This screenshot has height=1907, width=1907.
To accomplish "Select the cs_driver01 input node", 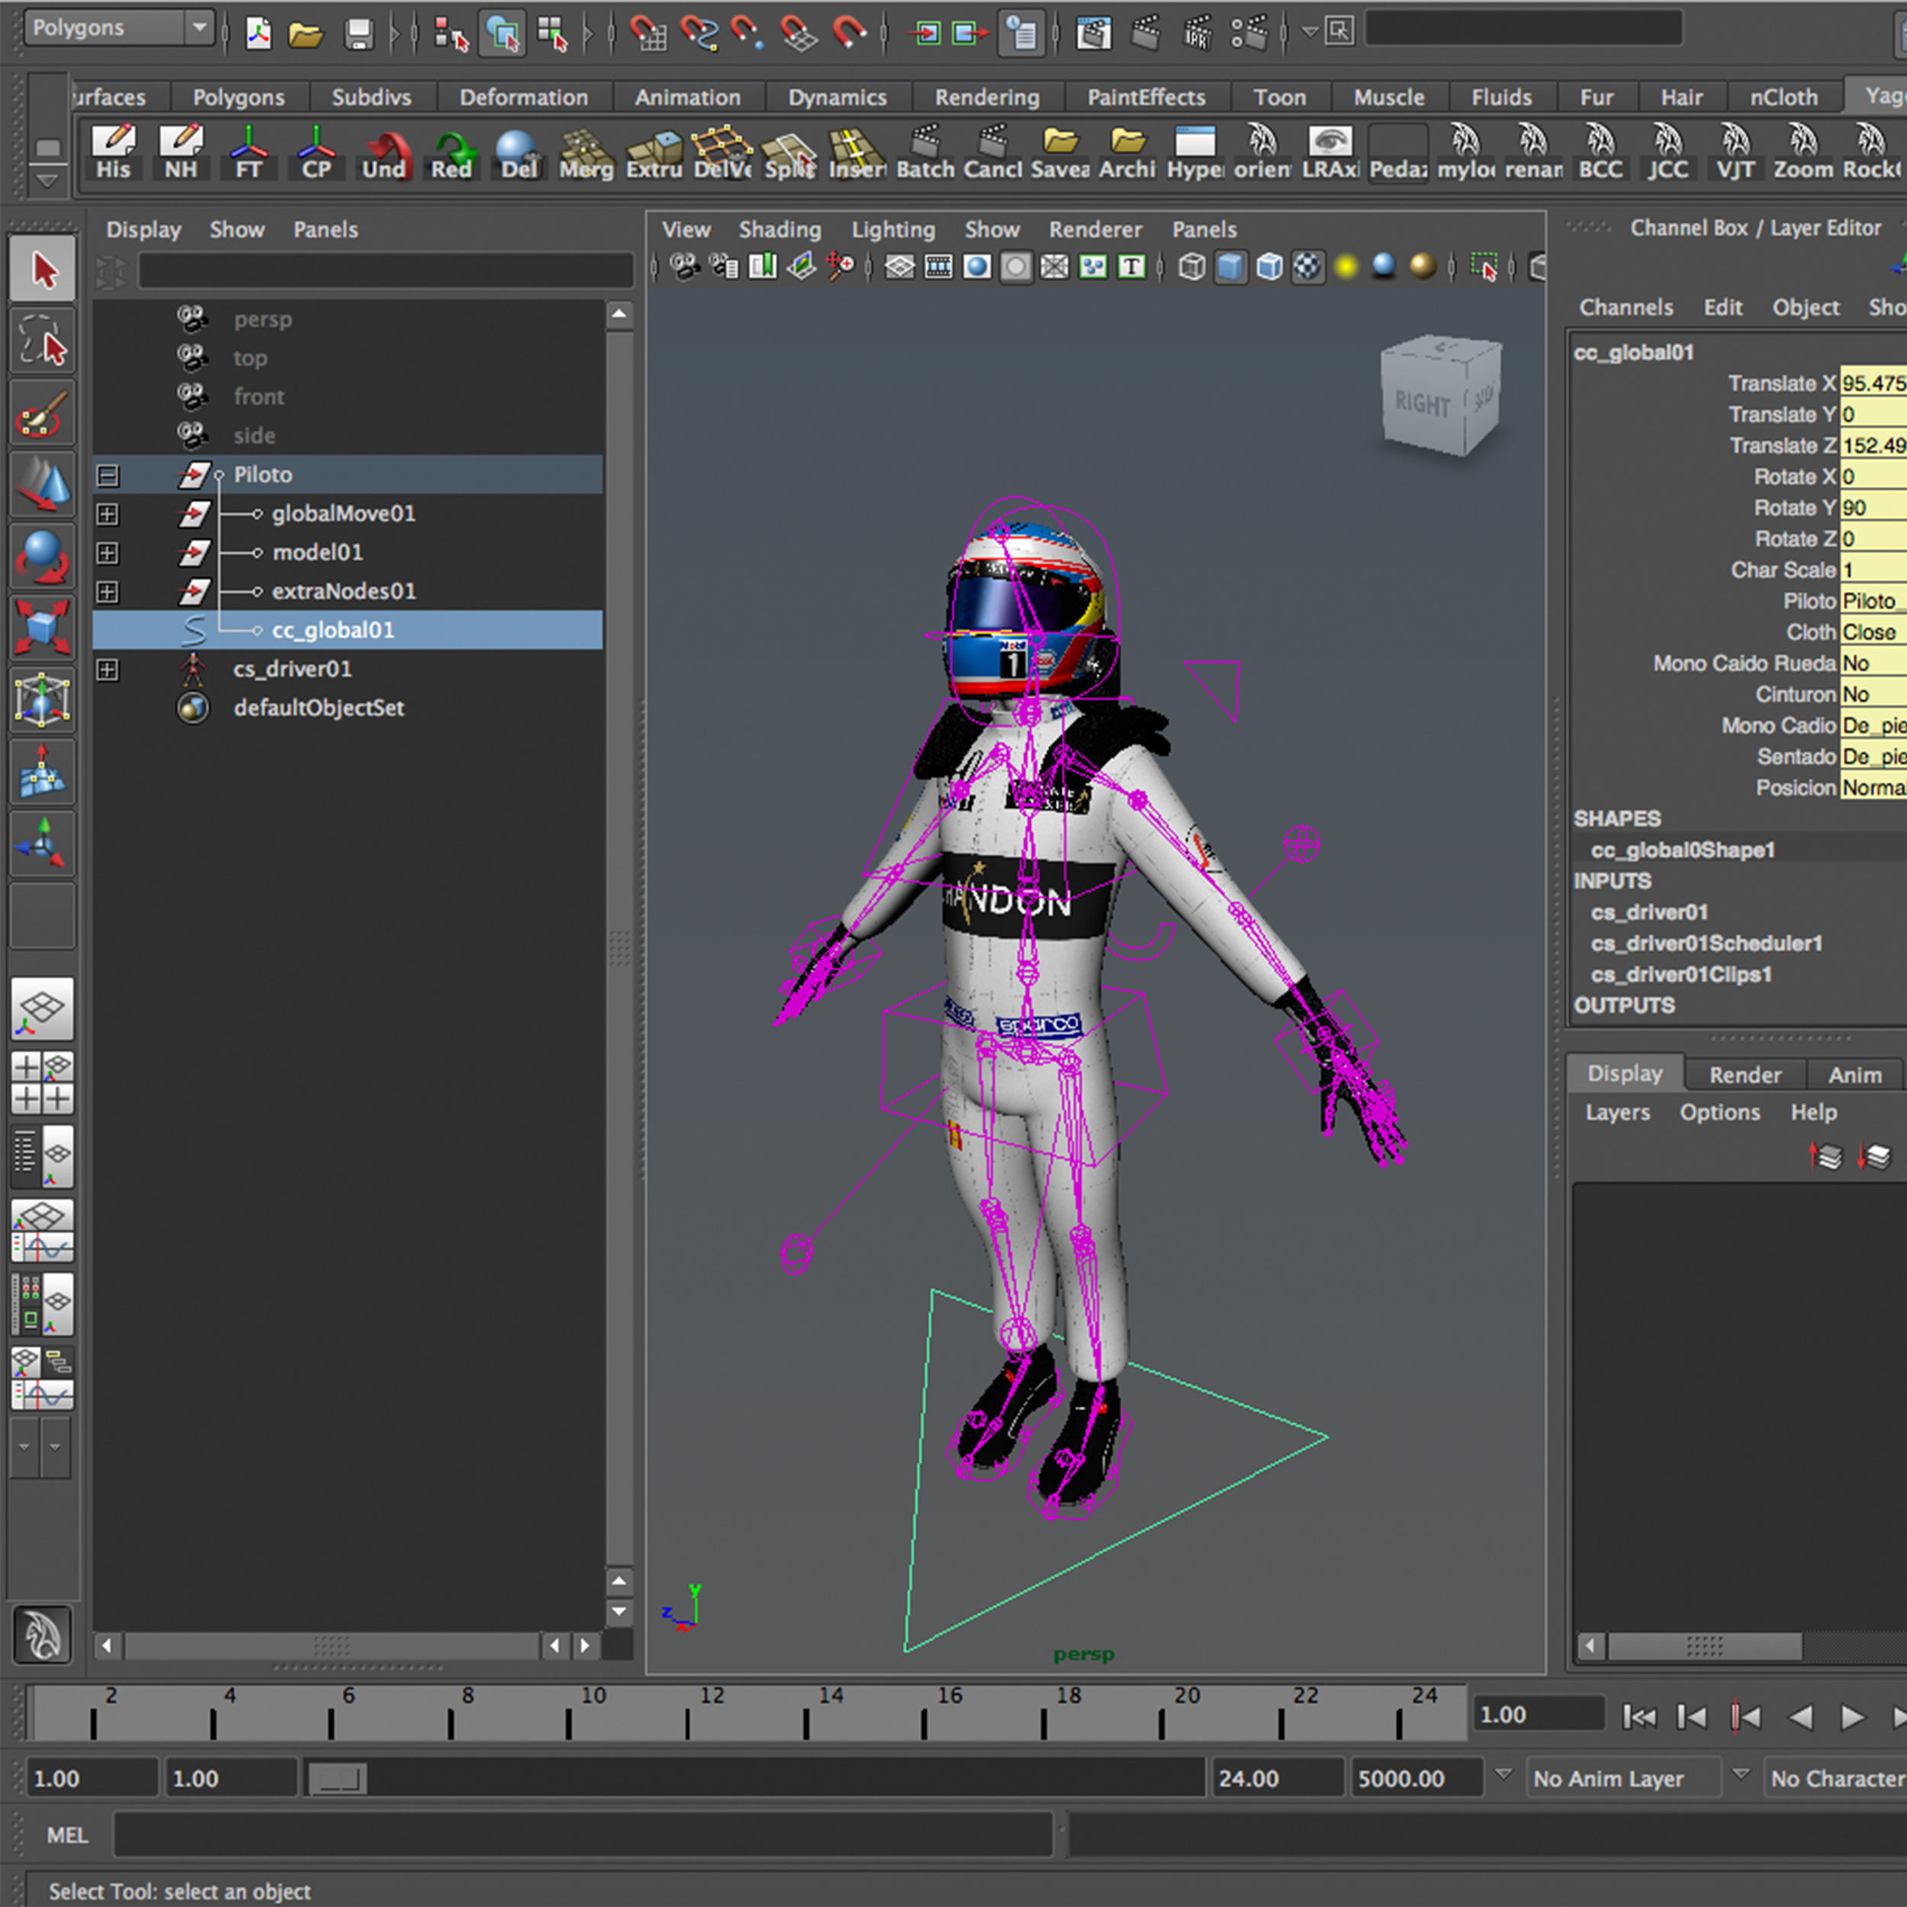I will (1648, 912).
